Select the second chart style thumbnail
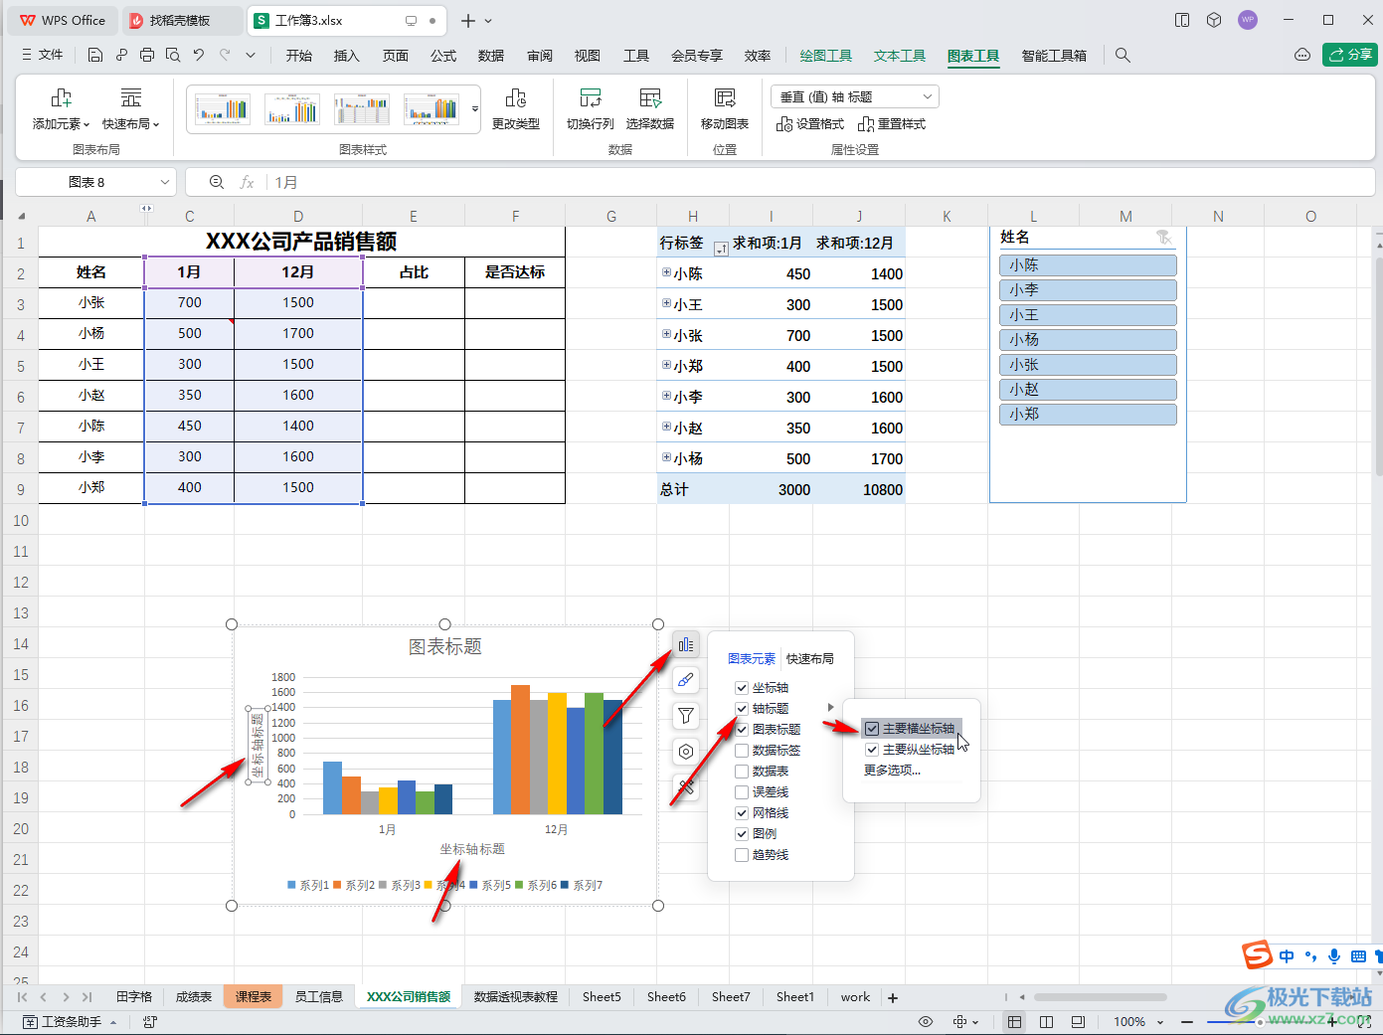This screenshot has height=1035, width=1383. coord(292,107)
